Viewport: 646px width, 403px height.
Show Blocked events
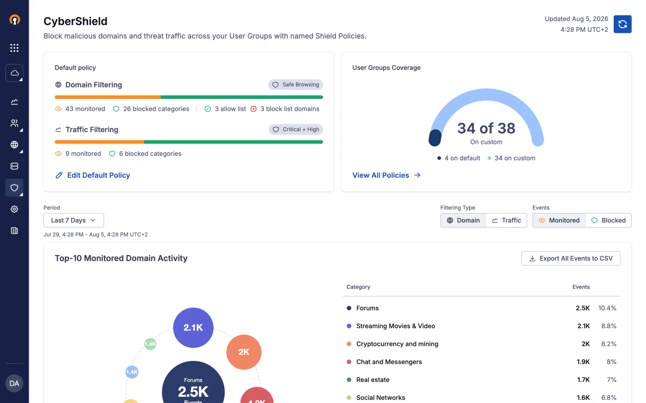[x=608, y=220]
